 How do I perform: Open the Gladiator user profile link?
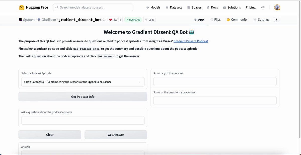tap(49, 20)
